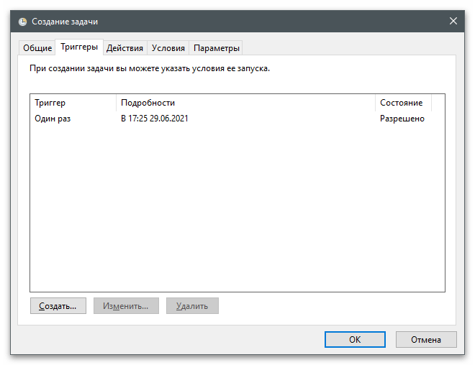Confirm with the OK button
Viewport: 475px width, 365px height.
(x=355, y=340)
